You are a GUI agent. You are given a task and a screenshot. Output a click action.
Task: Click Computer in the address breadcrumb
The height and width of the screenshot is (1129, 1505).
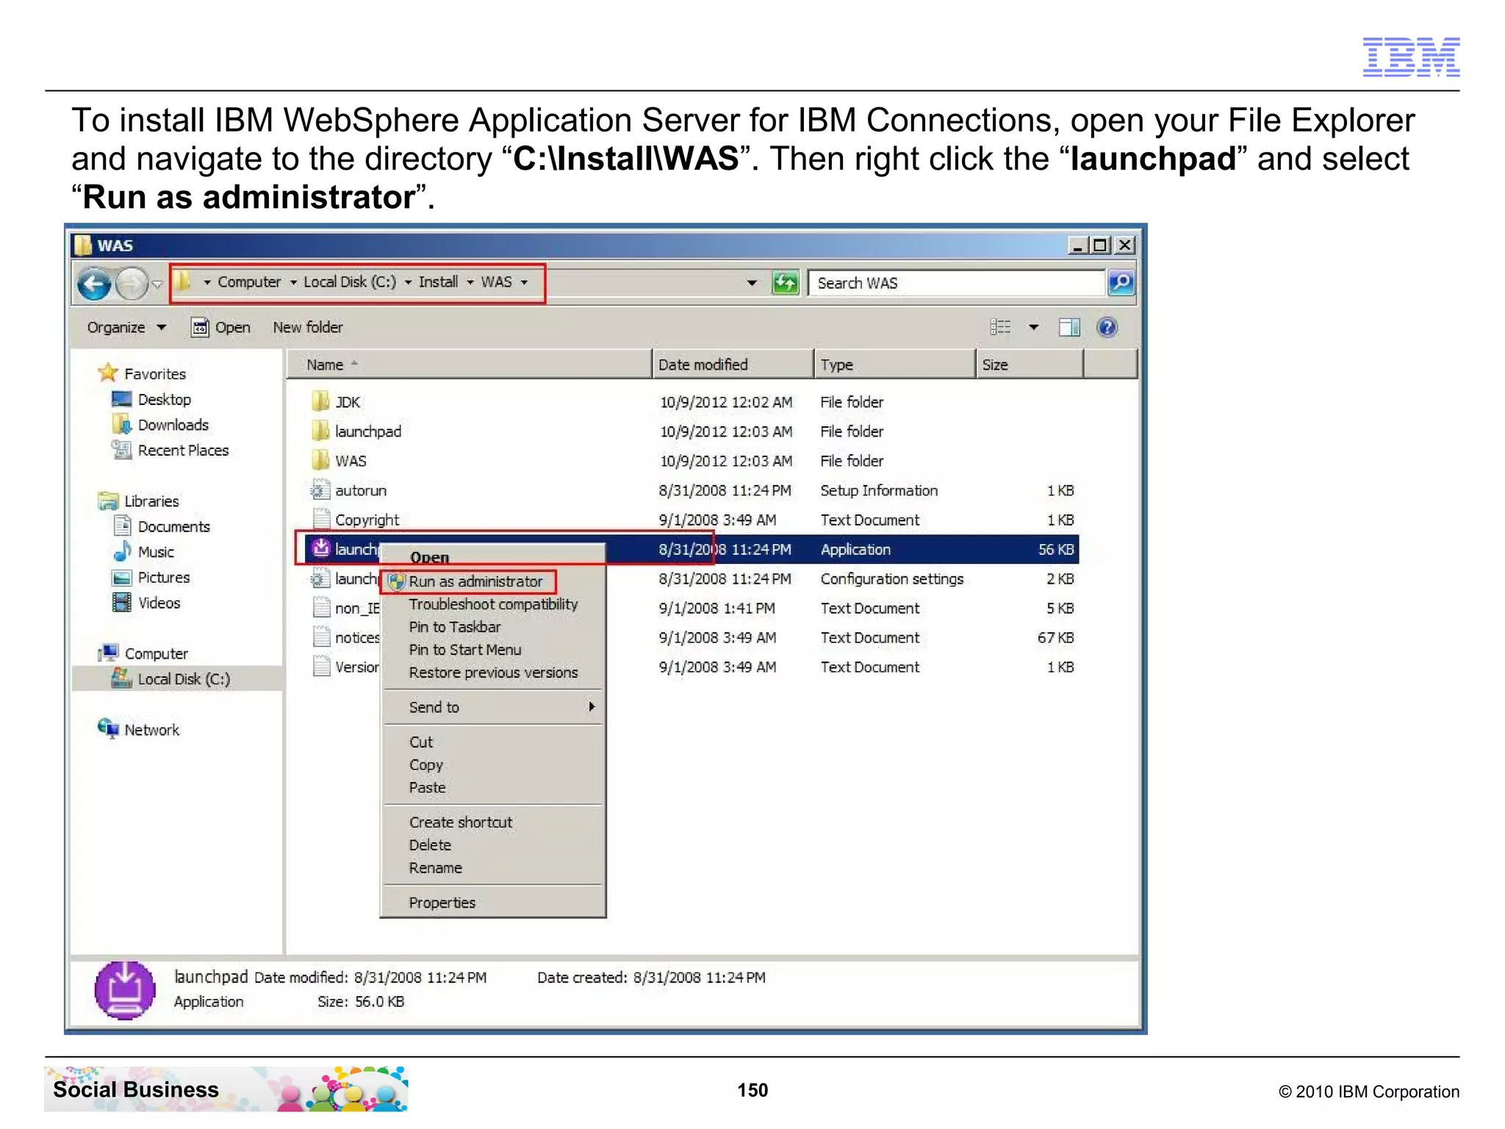pos(249,282)
